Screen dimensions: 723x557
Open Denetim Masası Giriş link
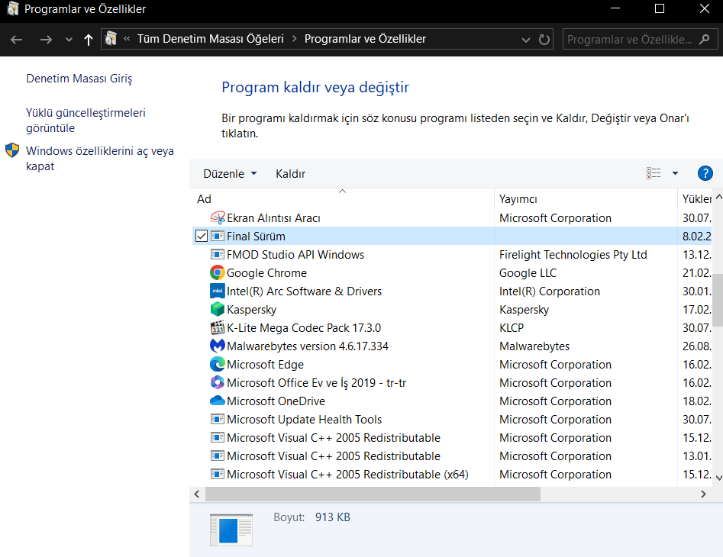point(79,79)
